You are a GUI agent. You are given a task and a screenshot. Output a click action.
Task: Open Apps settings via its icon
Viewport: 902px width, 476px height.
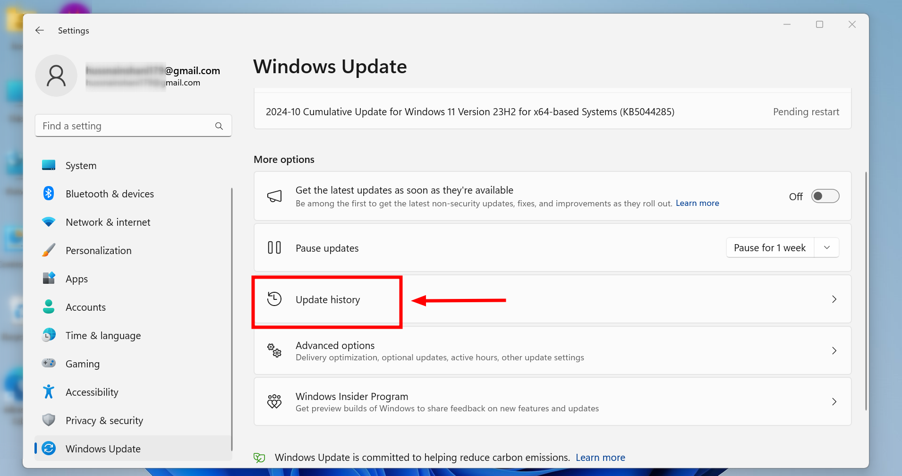(x=49, y=279)
